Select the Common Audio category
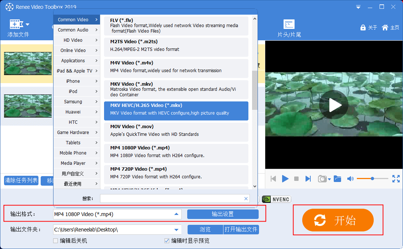The width and height of the screenshot is (403, 249). coord(77,30)
